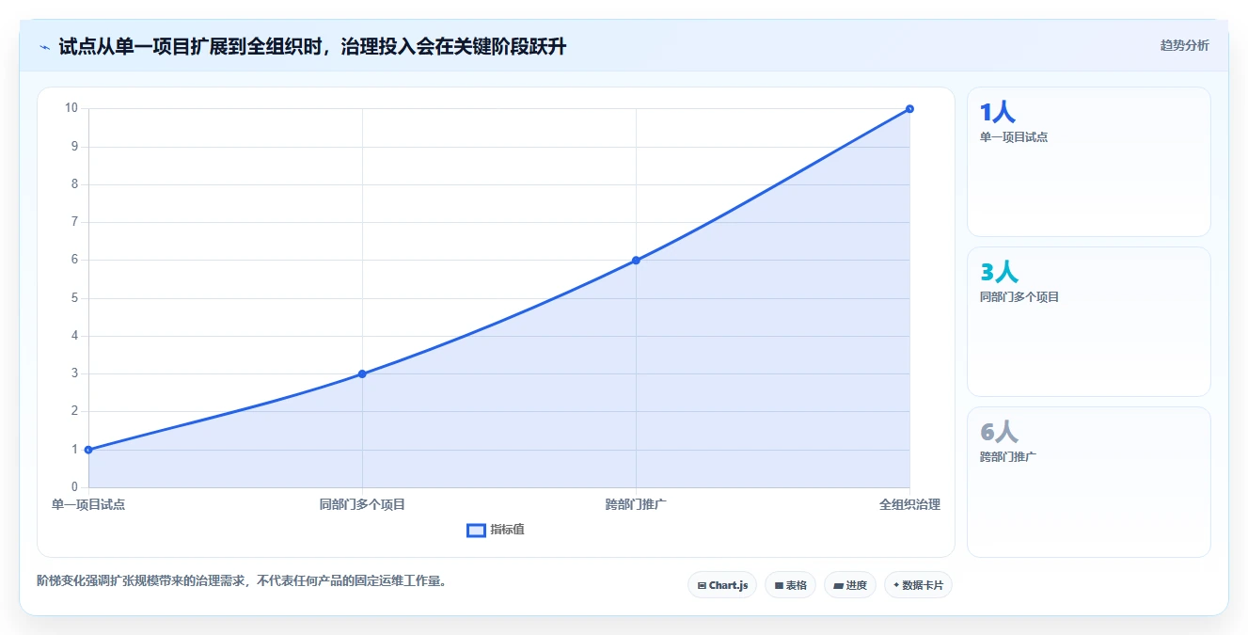Click the data point at 同部门多个项目

362,373
